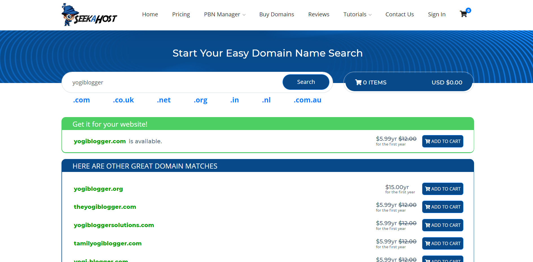
Task: Open the Pricing page
Action: 181,14
